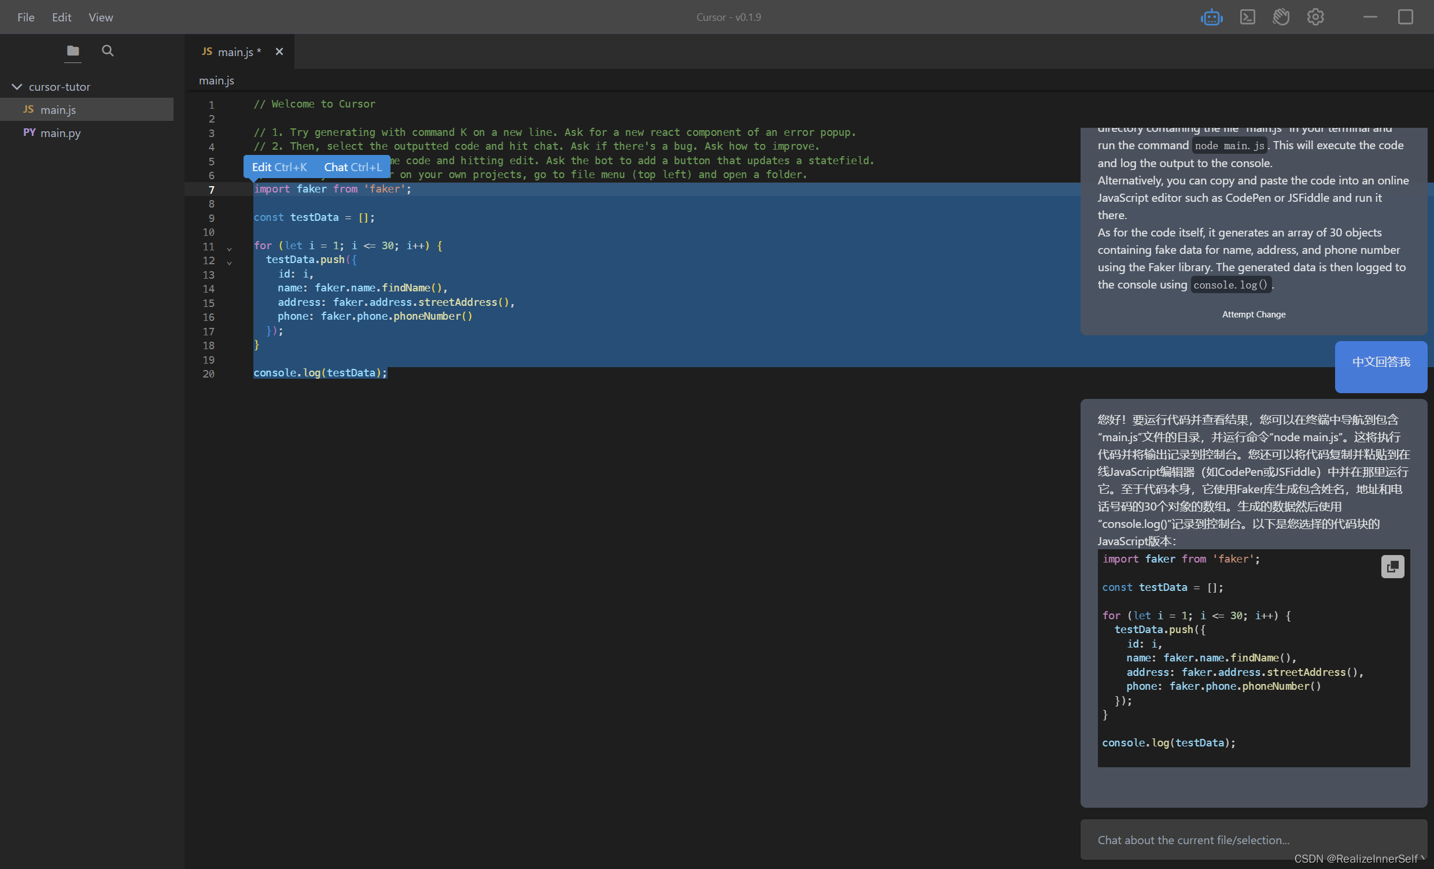
Task: Click the 'node main.js' inline code in chat
Action: click(x=1229, y=146)
